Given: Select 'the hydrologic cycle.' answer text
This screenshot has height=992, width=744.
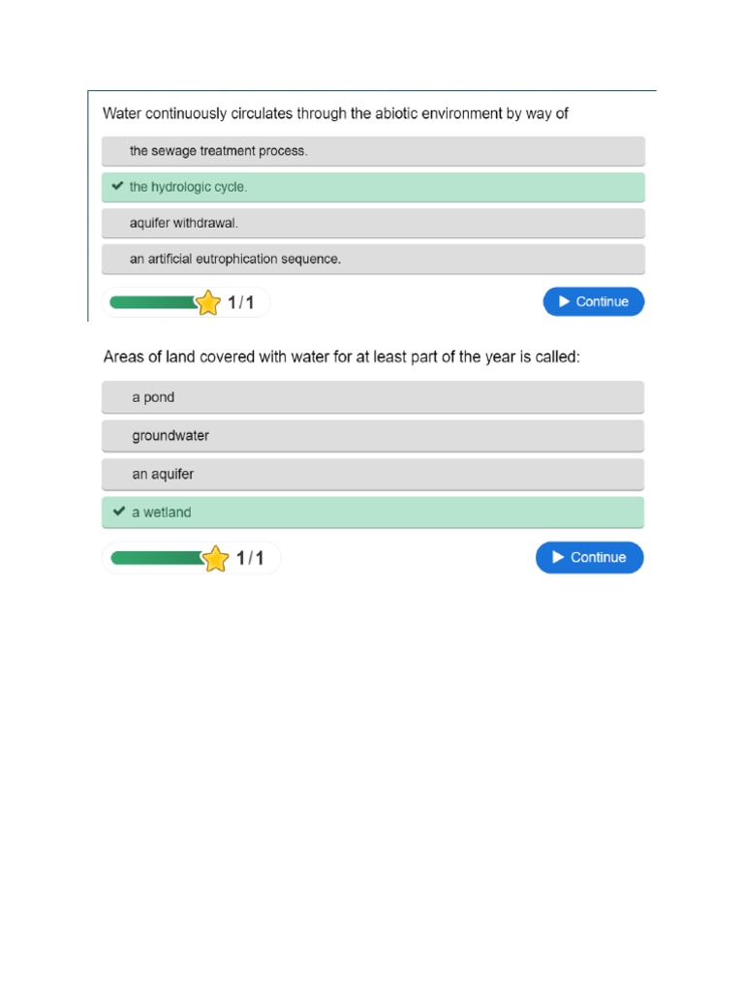Looking at the screenshot, I should pyautogui.click(x=188, y=187).
